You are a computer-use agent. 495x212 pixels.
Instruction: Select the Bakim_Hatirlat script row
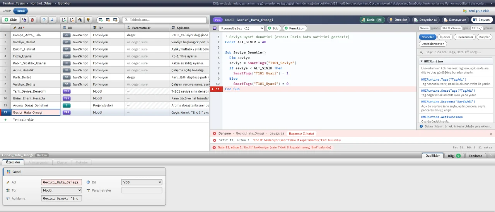click(104, 49)
